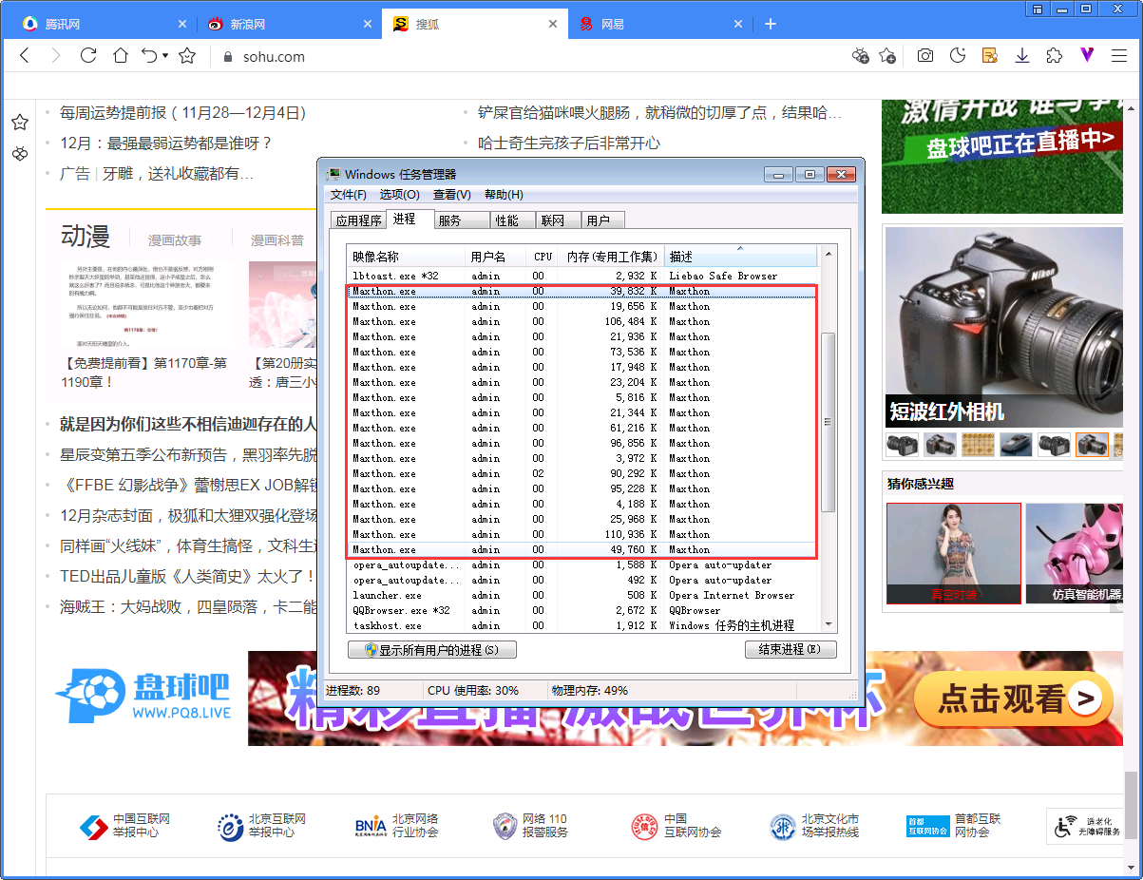Open the 选项(O) menu in Task Manager
The width and height of the screenshot is (1143, 880).
pos(400,195)
